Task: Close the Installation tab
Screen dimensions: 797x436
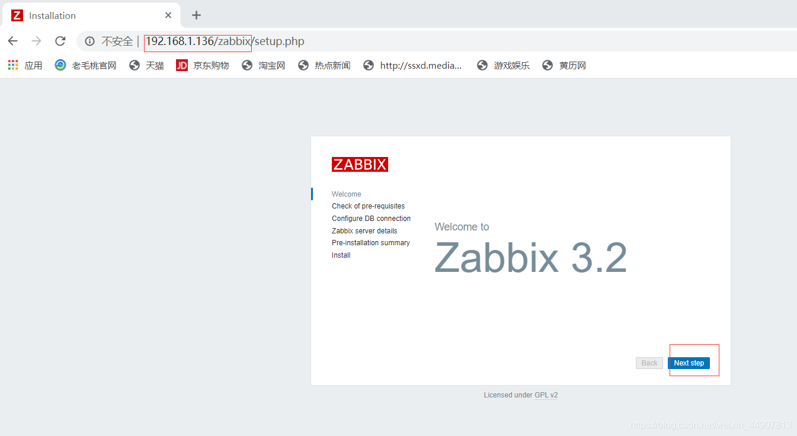Action: [x=168, y=15]
